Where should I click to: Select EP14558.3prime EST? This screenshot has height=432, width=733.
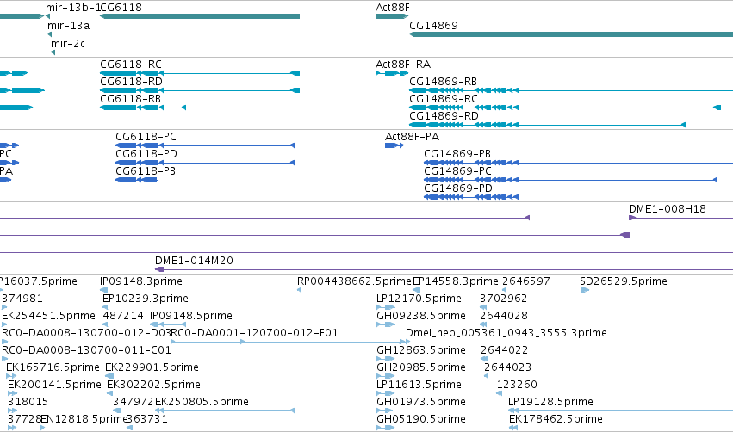pos(416,290)
